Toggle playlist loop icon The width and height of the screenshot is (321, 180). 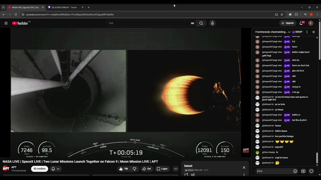186,175
